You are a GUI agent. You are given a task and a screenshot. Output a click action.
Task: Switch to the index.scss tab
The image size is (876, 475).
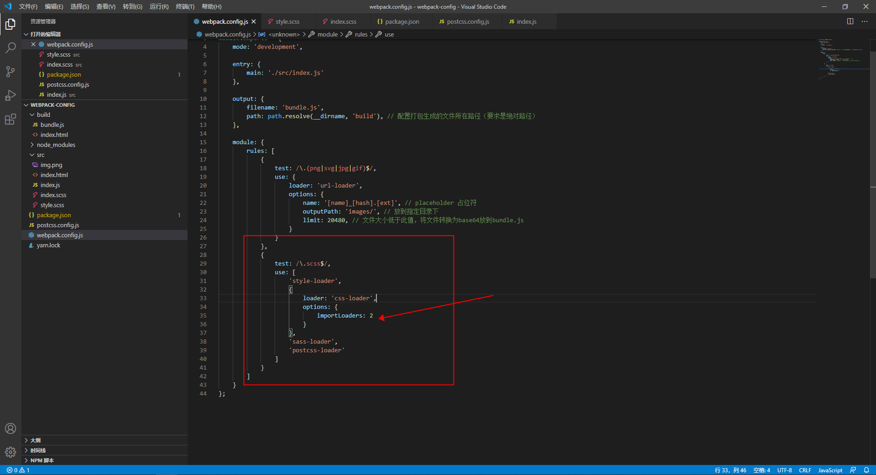point(343,21)
